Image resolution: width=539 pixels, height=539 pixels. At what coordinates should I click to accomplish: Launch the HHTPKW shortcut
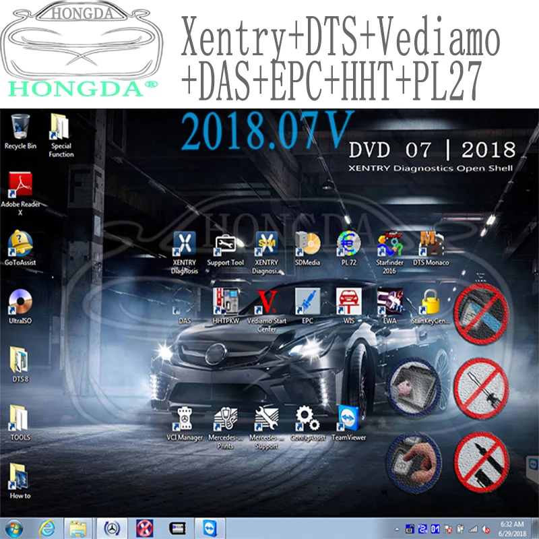[x=226, y=307]
